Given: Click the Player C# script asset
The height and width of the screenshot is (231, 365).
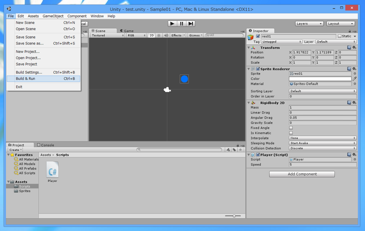Looking at the screenshot, I should [52, 172].
